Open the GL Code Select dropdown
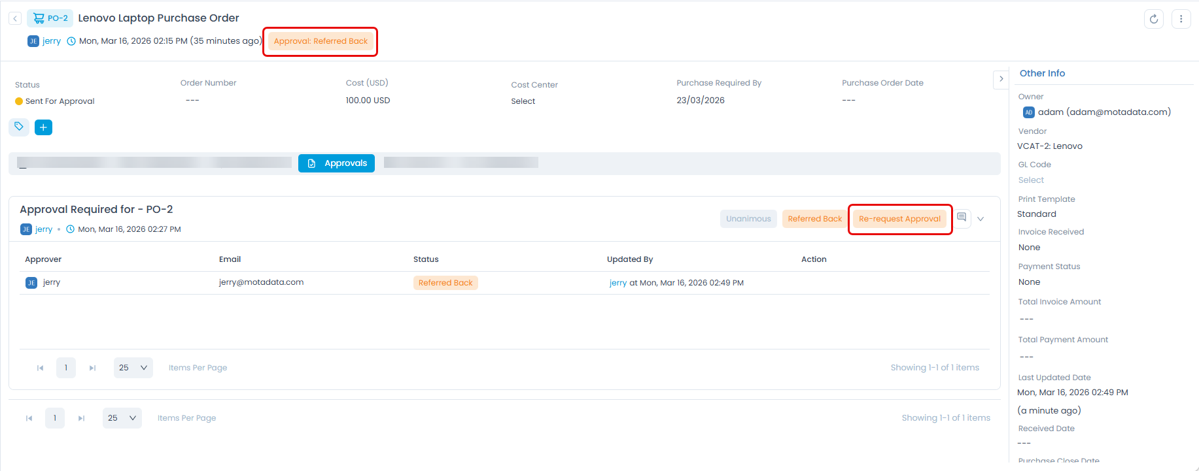The image size is (1199, 471). 1031,180
